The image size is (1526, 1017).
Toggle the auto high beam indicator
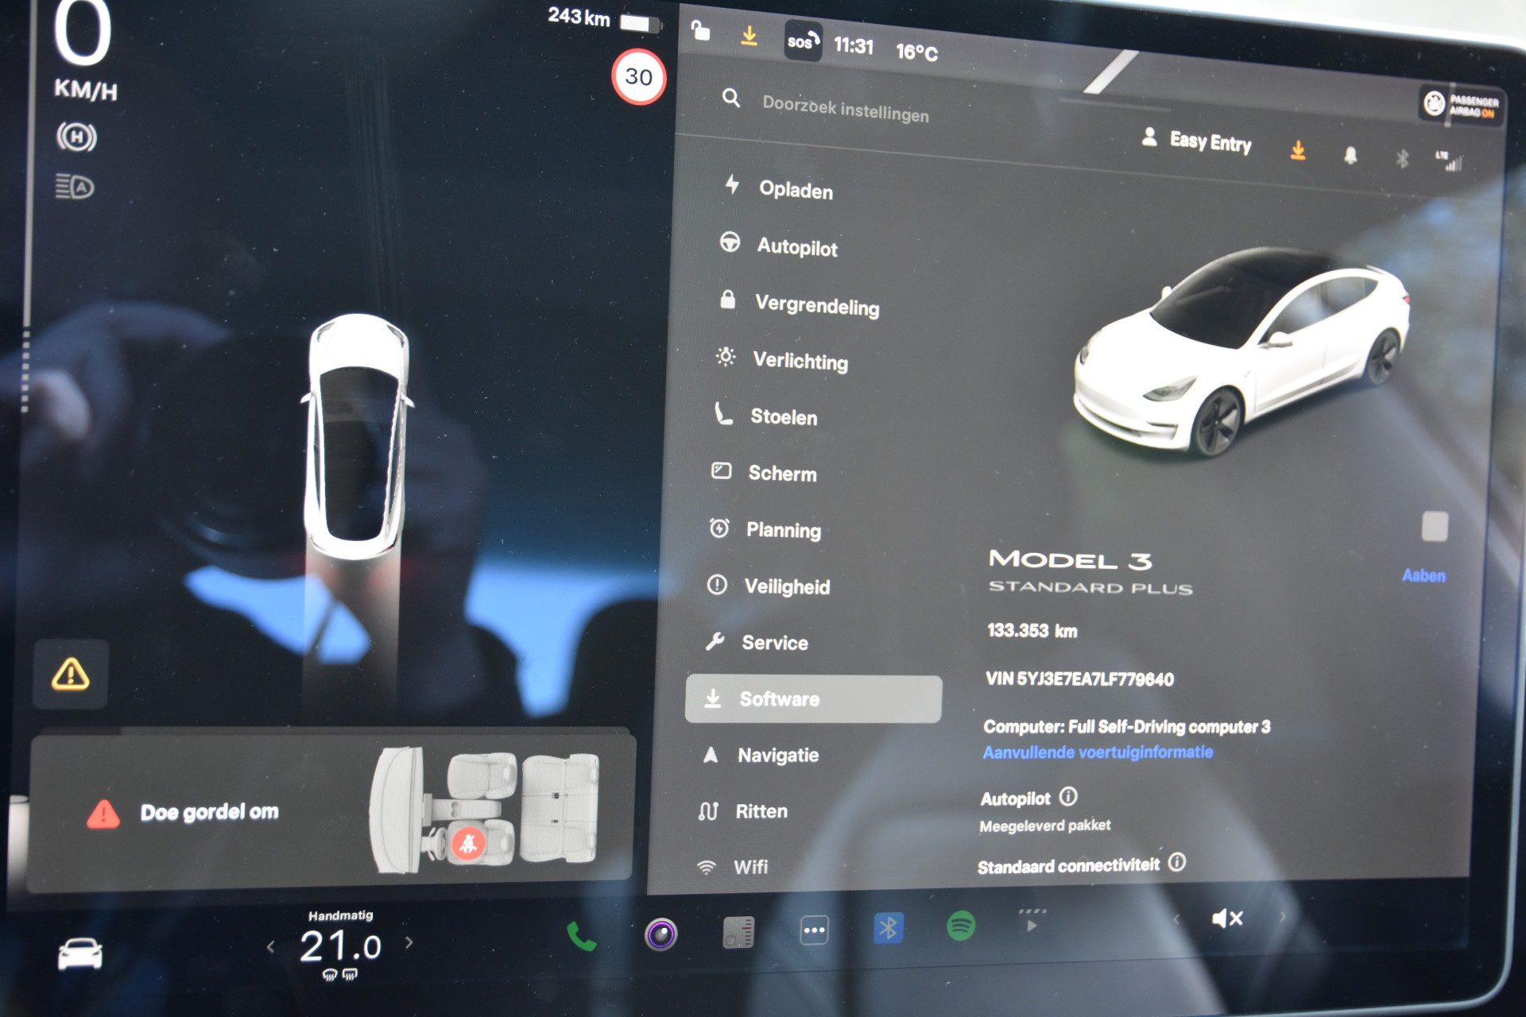pyautogui.click(x=75, y=188)
